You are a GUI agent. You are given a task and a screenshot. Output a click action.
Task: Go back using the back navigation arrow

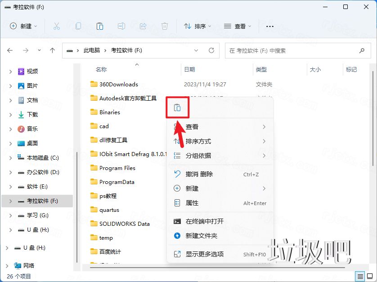[x=10, y=50]
